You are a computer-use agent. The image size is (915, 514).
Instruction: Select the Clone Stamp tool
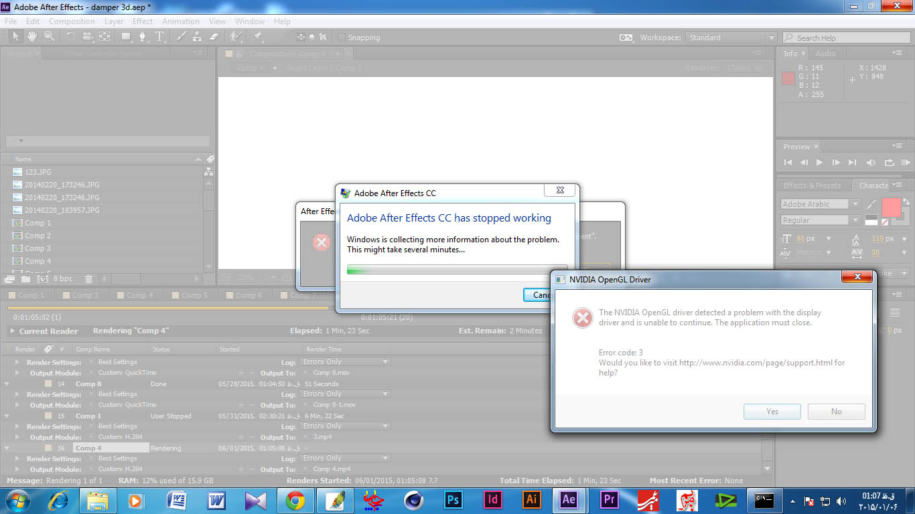click(198, 37)
